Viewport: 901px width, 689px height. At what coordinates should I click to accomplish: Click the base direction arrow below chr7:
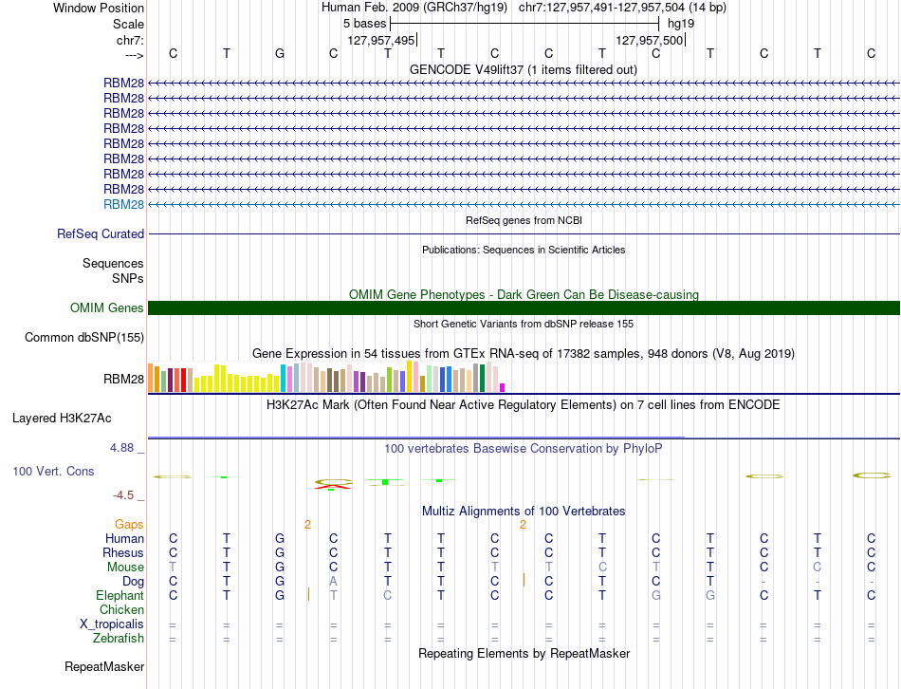(x=134, y=55)
